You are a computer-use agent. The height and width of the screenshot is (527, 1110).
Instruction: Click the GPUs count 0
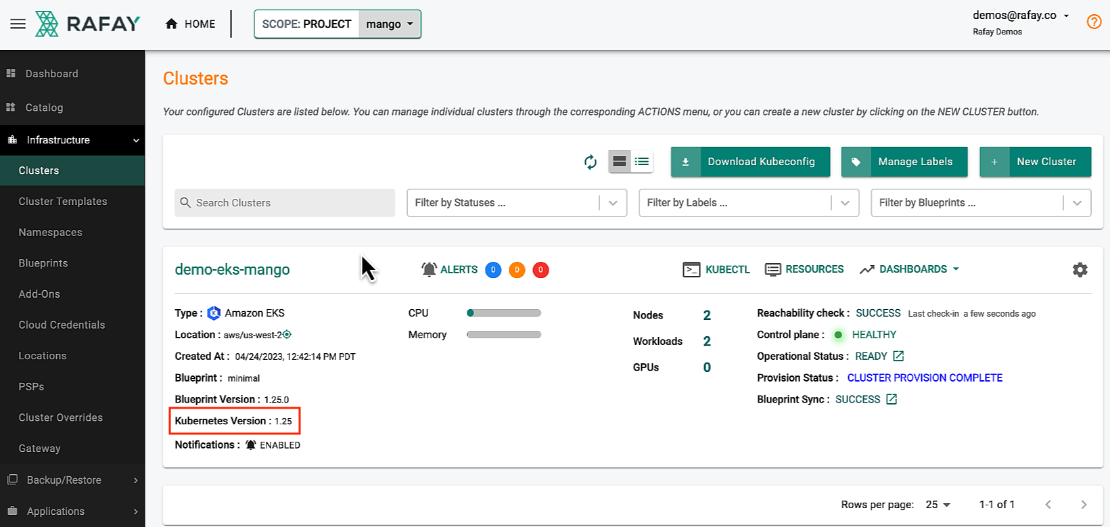[707, 367]
